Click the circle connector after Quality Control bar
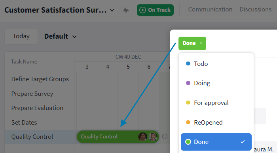This screenshot has height=153, width=277. pyautogui.click(x=165, y=136)
